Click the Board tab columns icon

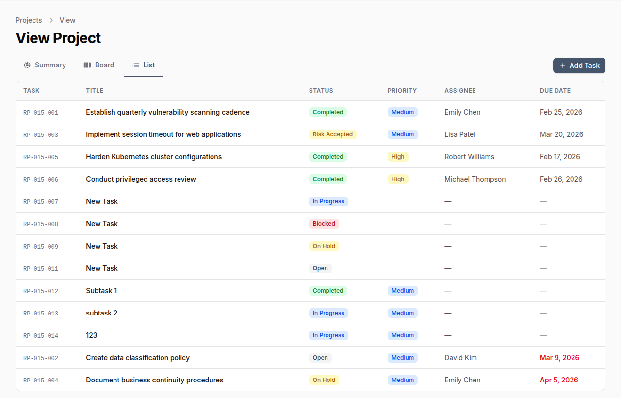pos(87,65)
